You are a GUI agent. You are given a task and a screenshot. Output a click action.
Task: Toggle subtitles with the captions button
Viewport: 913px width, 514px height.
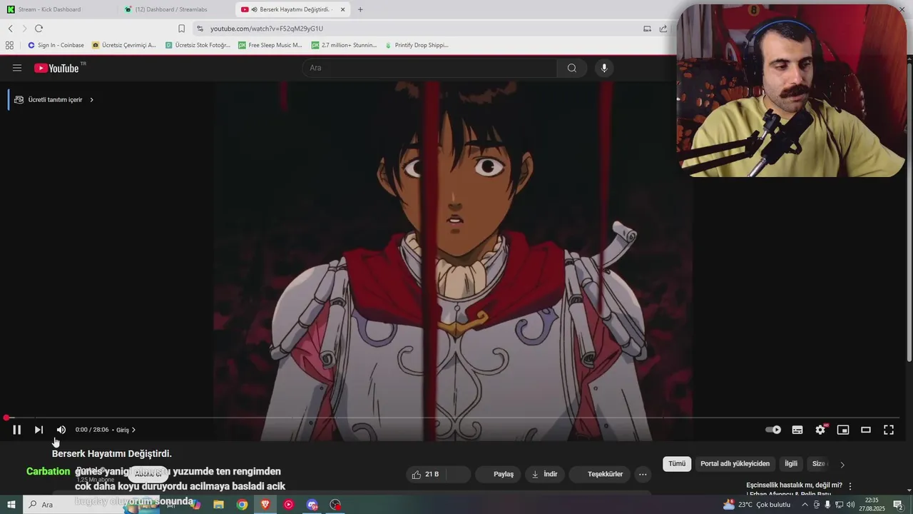797,430
